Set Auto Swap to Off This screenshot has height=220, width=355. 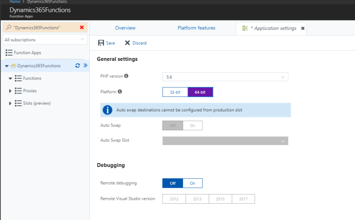tap(173, 126)
